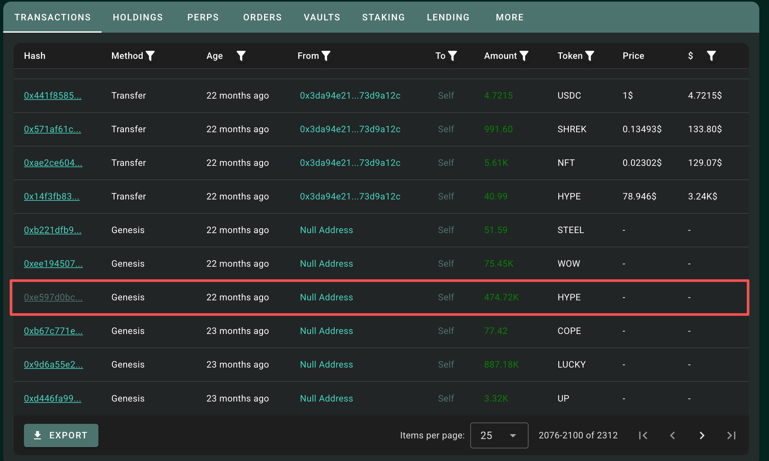Open transaction hash 0xb67c771e...

click(x=53, y=331)
